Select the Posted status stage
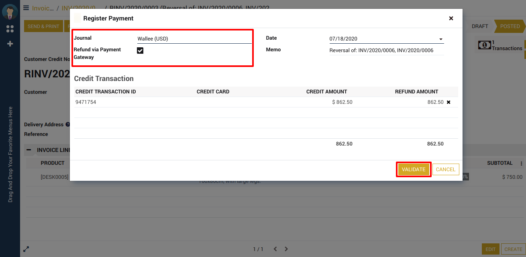The image size is (526, 257). coord(509,26)
